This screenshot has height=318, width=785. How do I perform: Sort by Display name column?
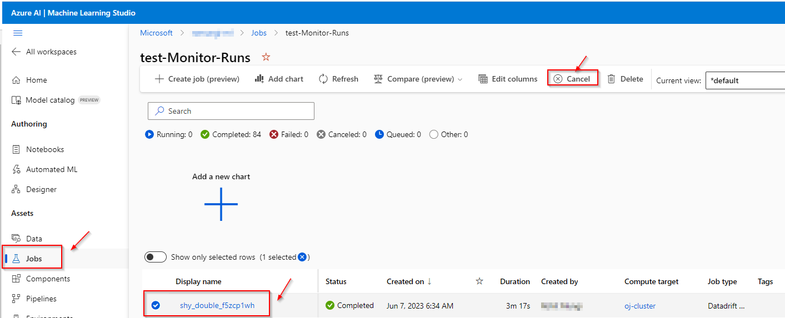point(198,281)
